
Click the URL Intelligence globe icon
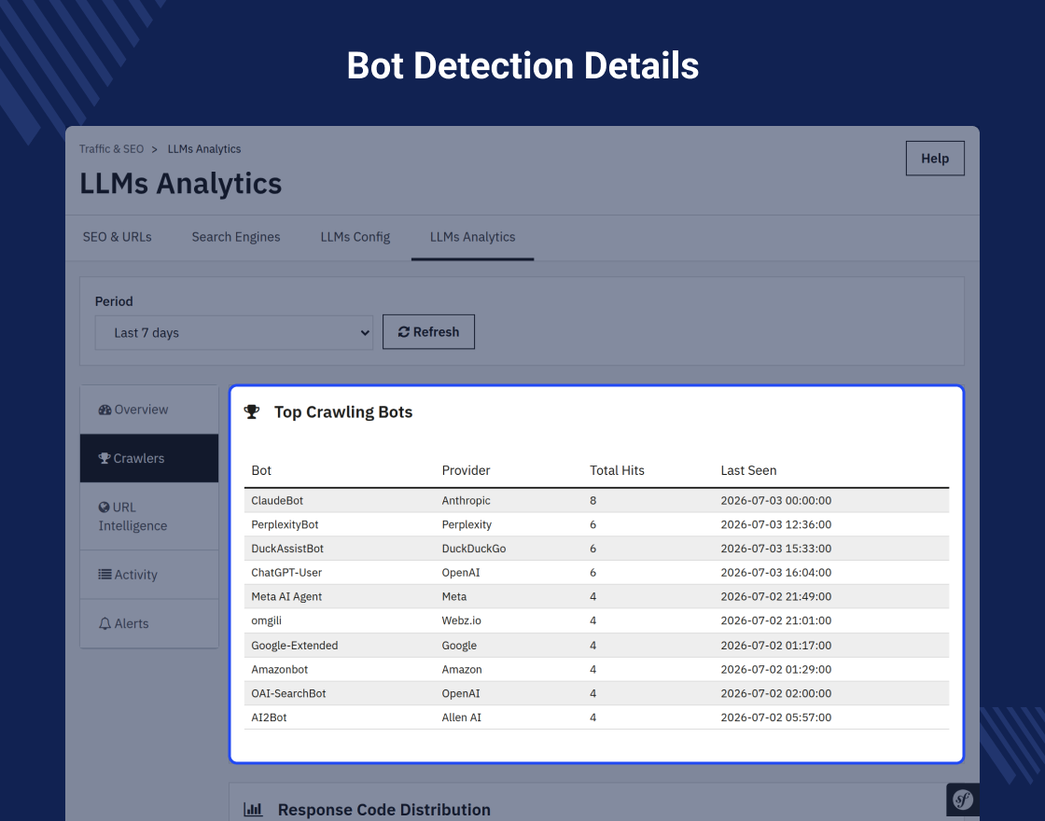tap(104, 508)
